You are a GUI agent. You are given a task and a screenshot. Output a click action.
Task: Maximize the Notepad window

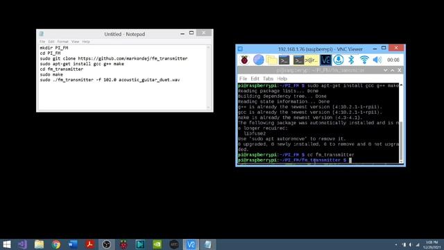click(x=191, y=33)
